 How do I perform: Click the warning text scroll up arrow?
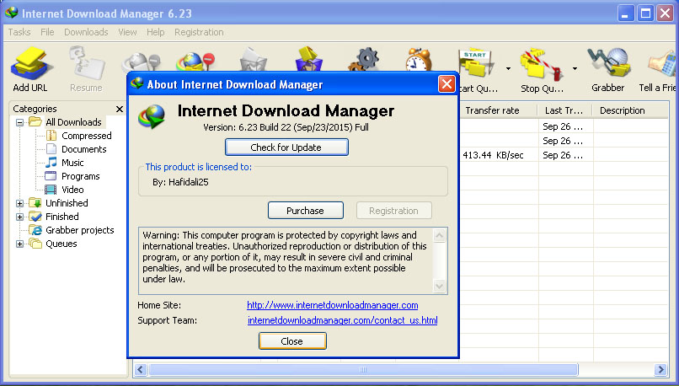click(x=439, y=235)
